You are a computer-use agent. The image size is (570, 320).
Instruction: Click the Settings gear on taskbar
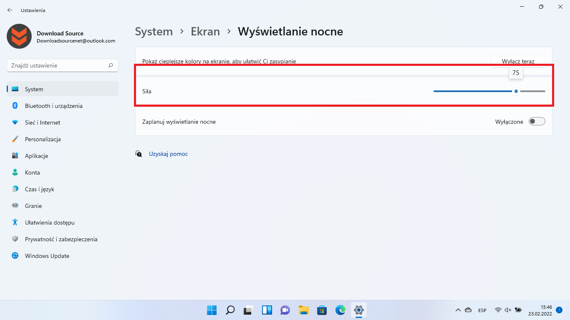point(359,310)
